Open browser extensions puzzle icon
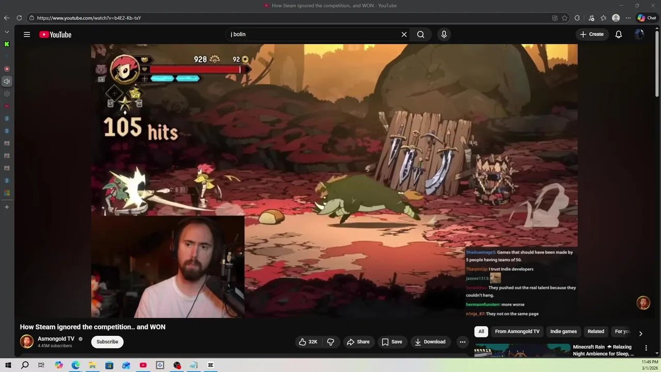The width and height of the screenshot is (661, 372). [x=577, y=18]
